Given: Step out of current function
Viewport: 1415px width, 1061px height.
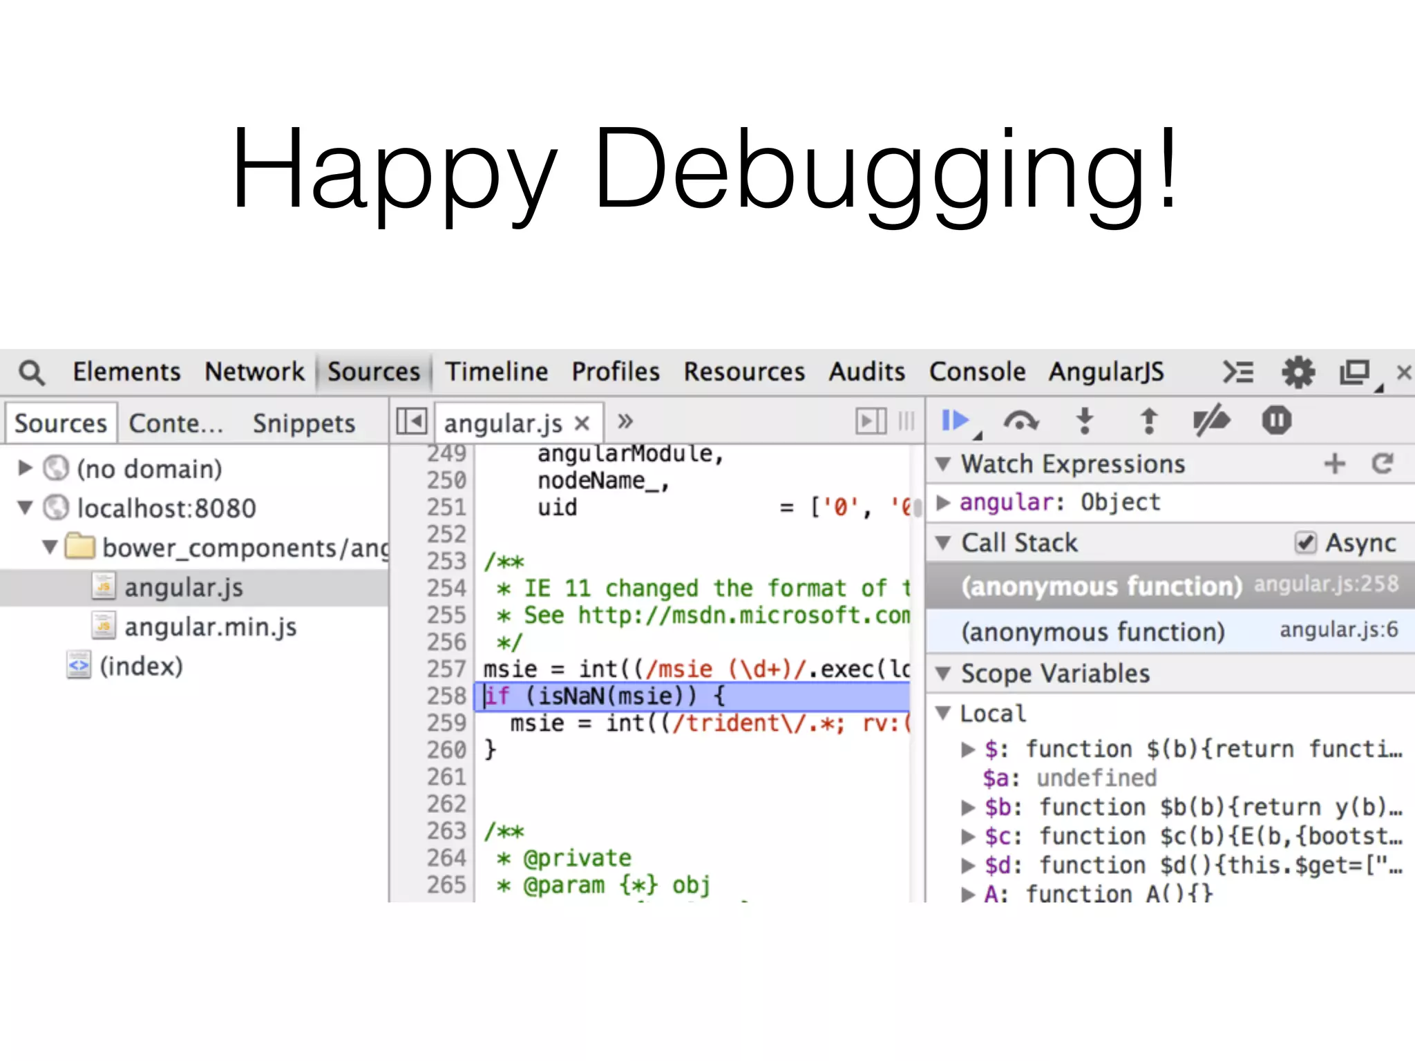Looking at the screenshot, I should (1149, 420).
